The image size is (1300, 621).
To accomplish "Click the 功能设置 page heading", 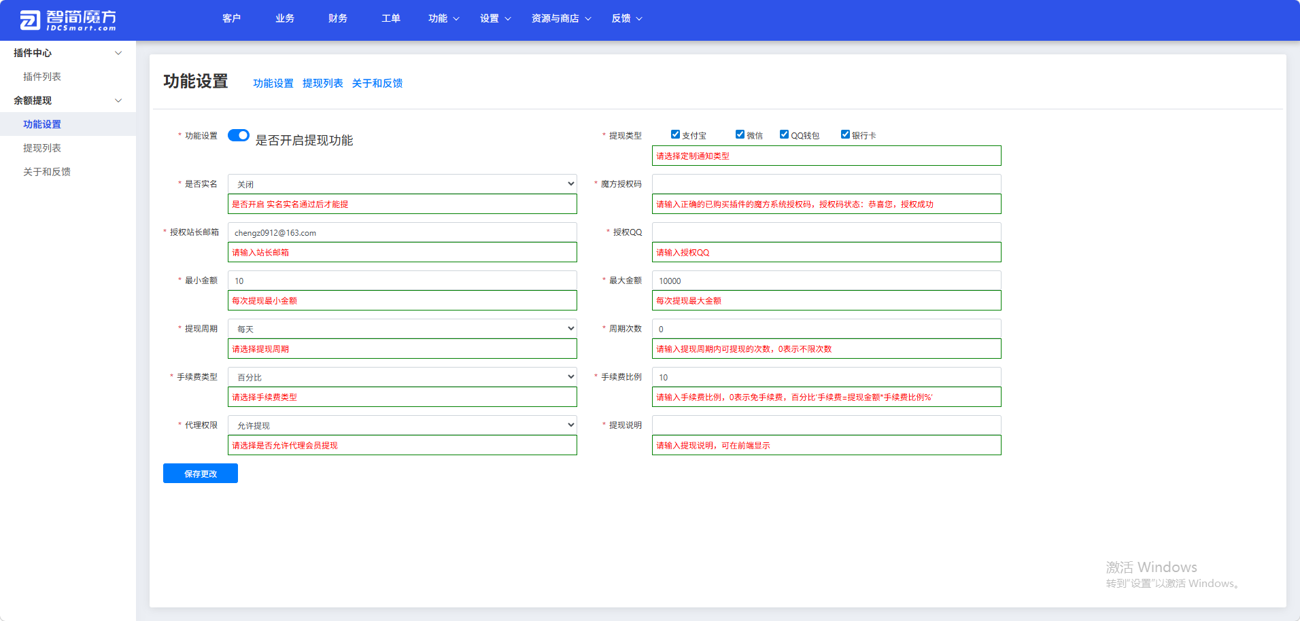I will pyautogui.click(x=196, y=82).
